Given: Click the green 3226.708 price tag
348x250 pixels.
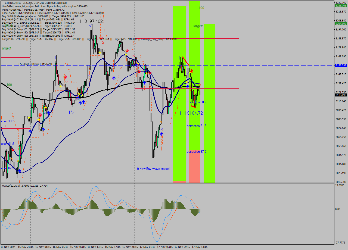Looking at the screenshot, I should pos(341,5).
